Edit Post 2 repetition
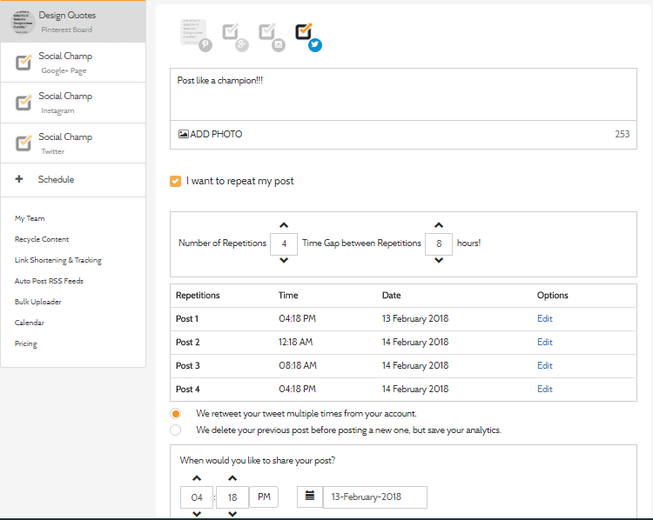The image size is (653, 520). point(544,342)
